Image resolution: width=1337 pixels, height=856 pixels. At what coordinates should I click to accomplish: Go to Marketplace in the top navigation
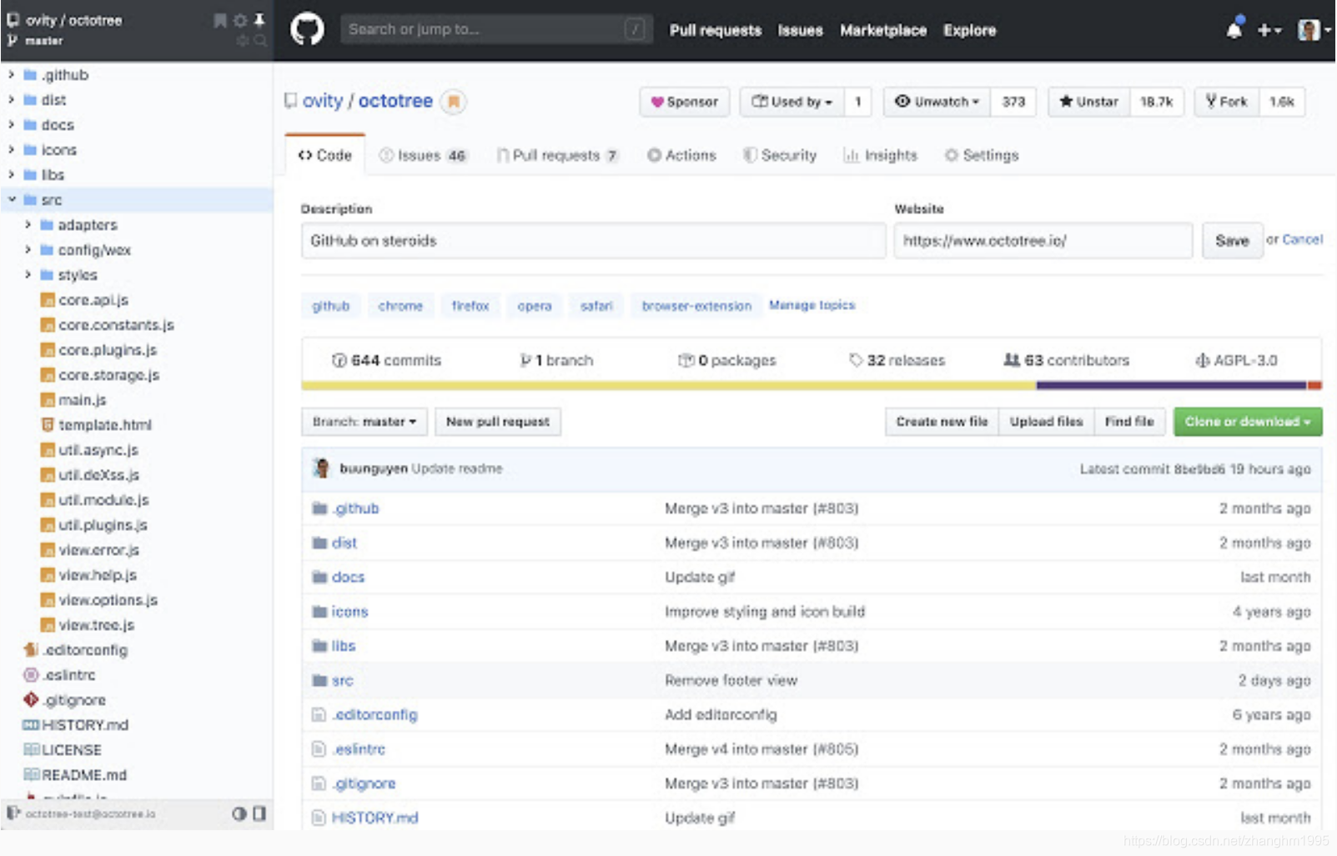point(882,30)
